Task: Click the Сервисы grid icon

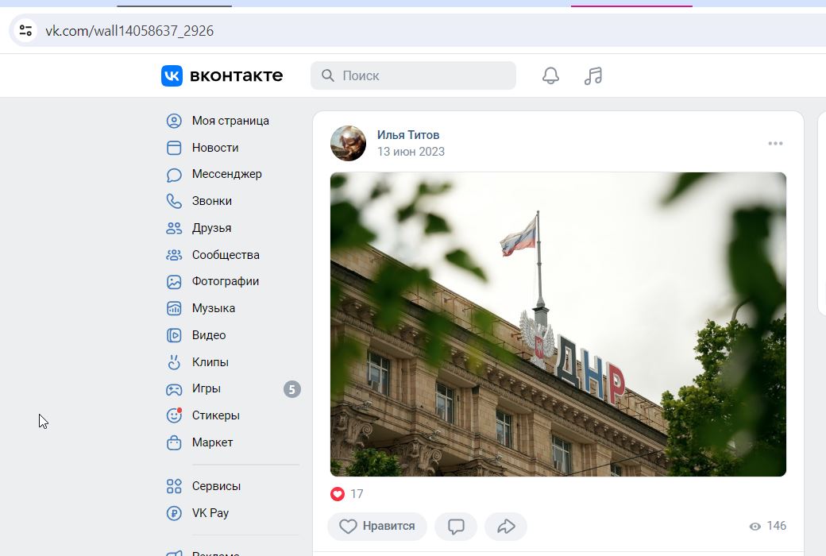Action: coord(174,486)
